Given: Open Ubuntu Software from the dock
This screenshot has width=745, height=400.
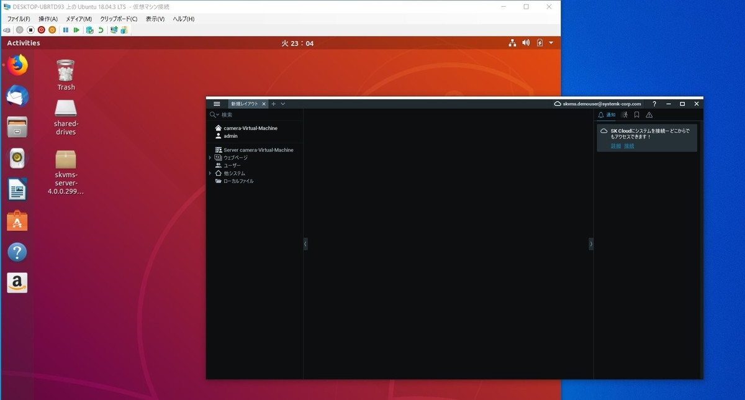Looking at the screenshot, I should tap(17, 221).
